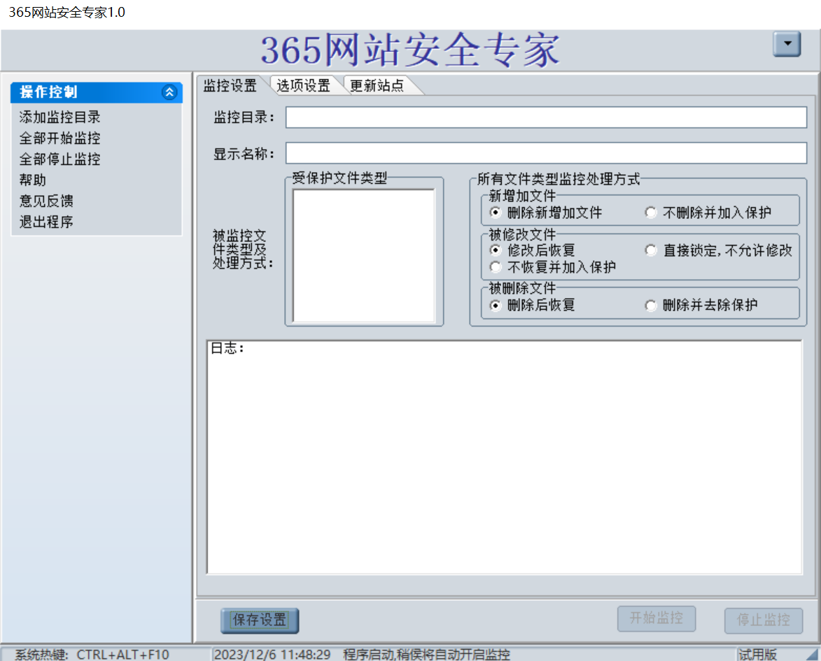Click the 开始监控 button
This screenshot has width=821, height=661.
click(x=657, y=618)
